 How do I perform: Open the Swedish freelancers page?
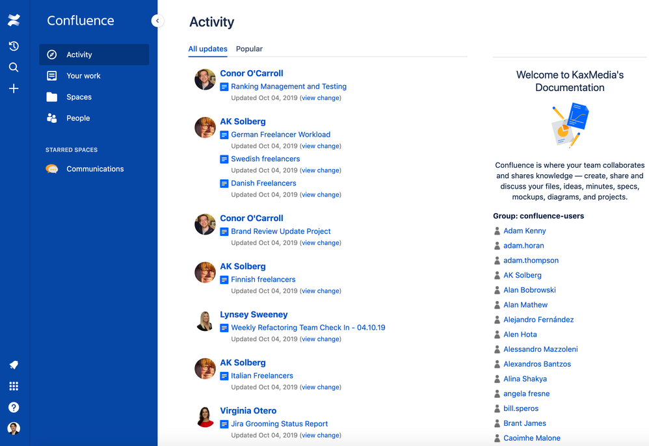coord(265,159)
